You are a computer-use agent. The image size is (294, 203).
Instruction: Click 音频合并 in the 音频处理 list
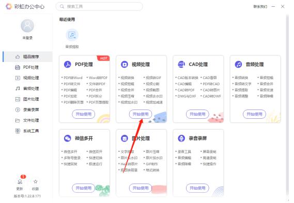point(267,84)
